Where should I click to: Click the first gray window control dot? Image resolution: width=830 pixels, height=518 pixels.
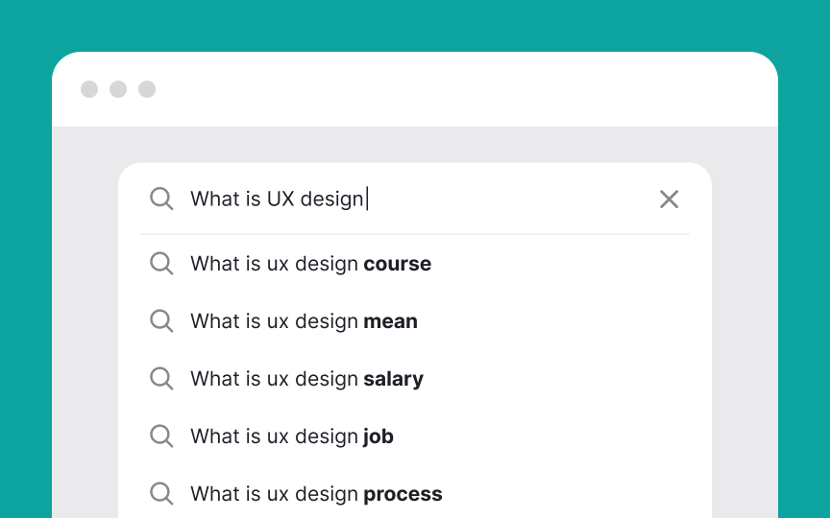click(89, 89)
